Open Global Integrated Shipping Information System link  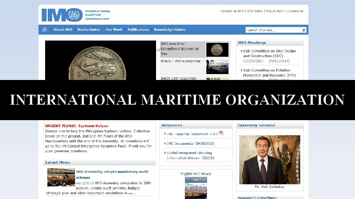(x=190, y=156)
